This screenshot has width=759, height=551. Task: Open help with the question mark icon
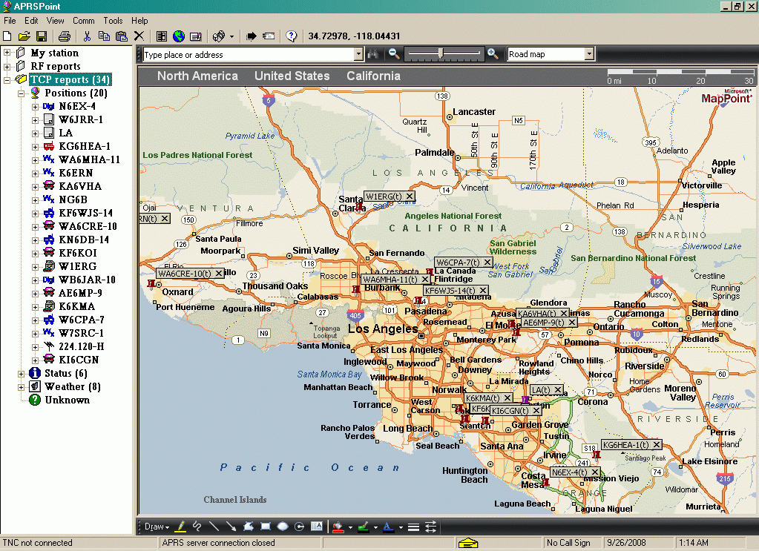click(x=291, y=36)
